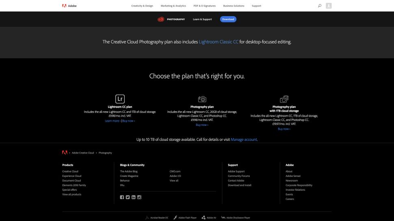Screen dimensions: 394x221
Task: Open Adobe I/O footer link
Action: tap(175, 176)
